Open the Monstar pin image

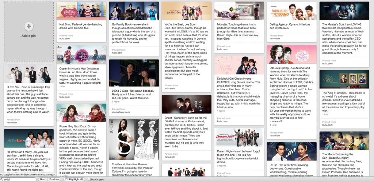[x=239, y=11]
